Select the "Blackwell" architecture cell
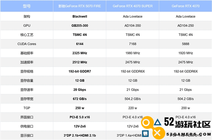This screenshot has height=140, width=212. click(x=80, y=16)
